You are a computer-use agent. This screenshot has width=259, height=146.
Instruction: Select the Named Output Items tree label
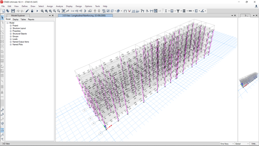(21, 42)
